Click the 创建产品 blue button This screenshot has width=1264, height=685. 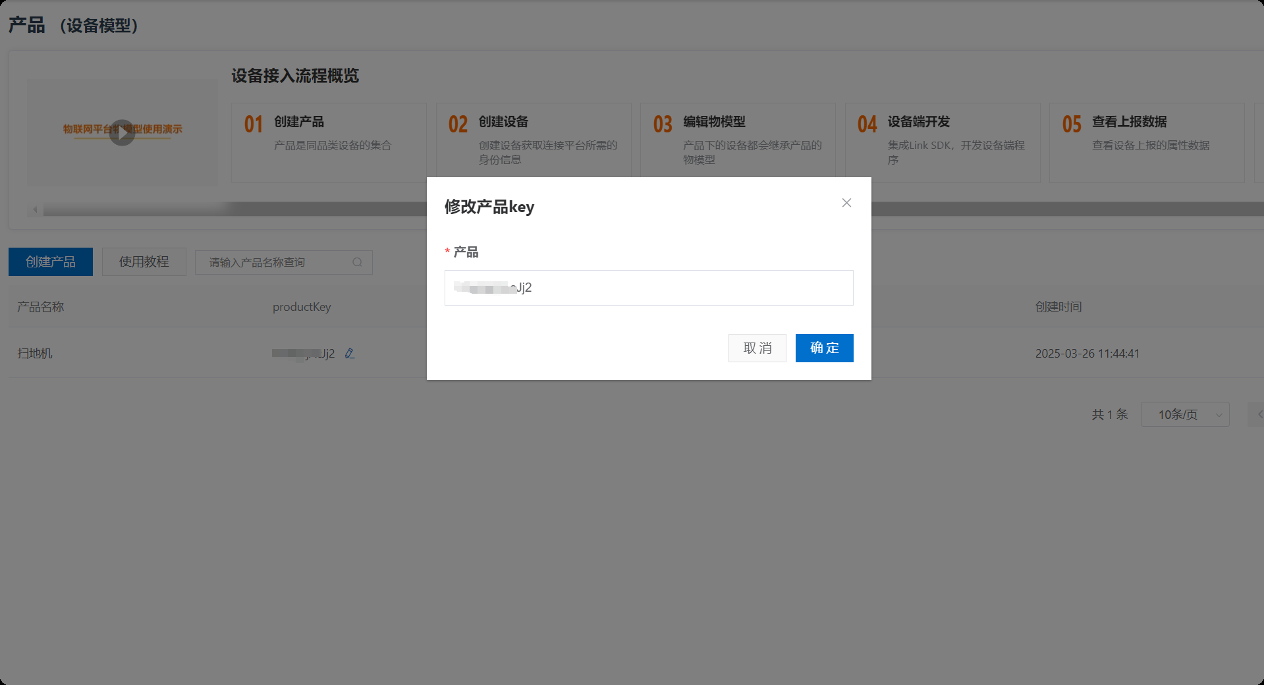[51, 261]
